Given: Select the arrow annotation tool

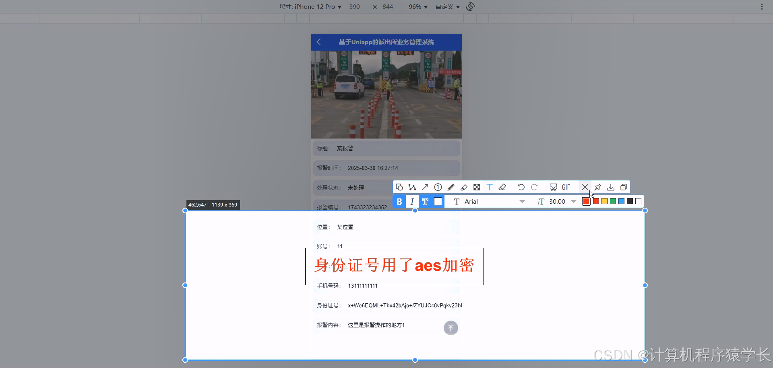Looking at the screenshot, I should 425,187.
